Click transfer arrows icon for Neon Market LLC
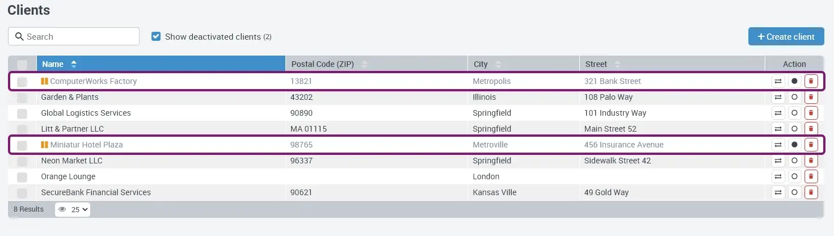Viewport: 834px width, 236px height. tap(778, 161)
